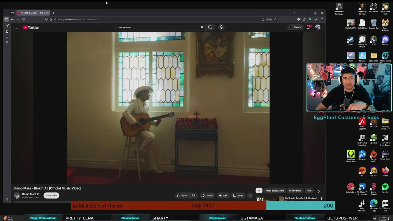
Task: Select the 'Bruno Mars' filter chip
Action: click(x=295, y=191)
